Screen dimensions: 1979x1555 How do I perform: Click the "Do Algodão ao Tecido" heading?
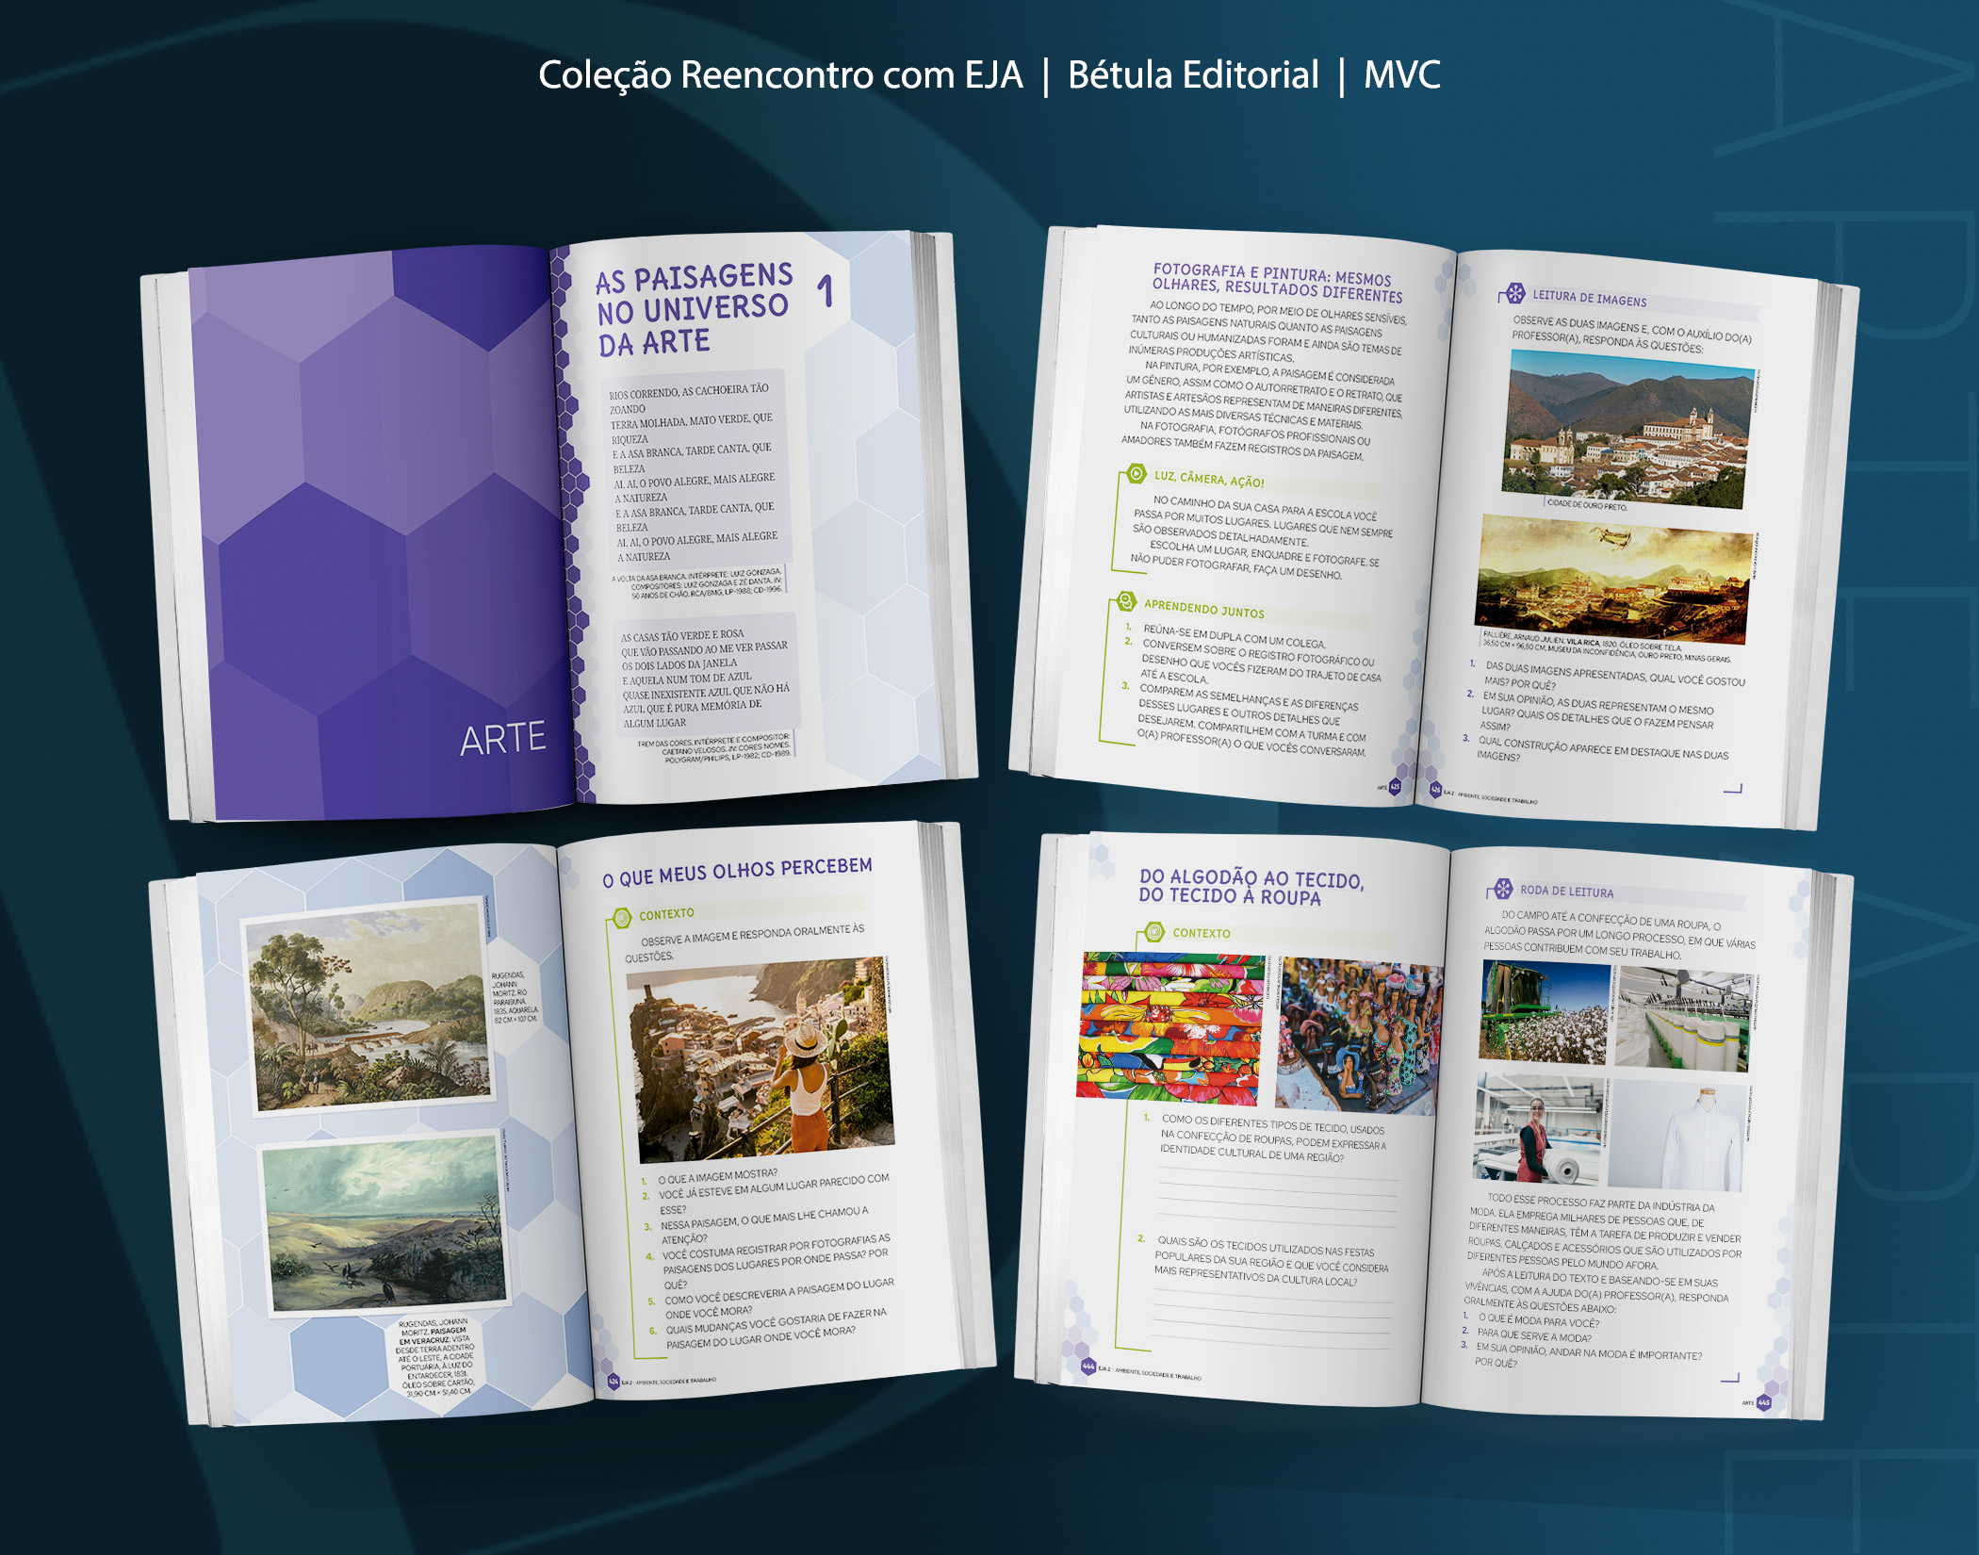coord(1251,887)
